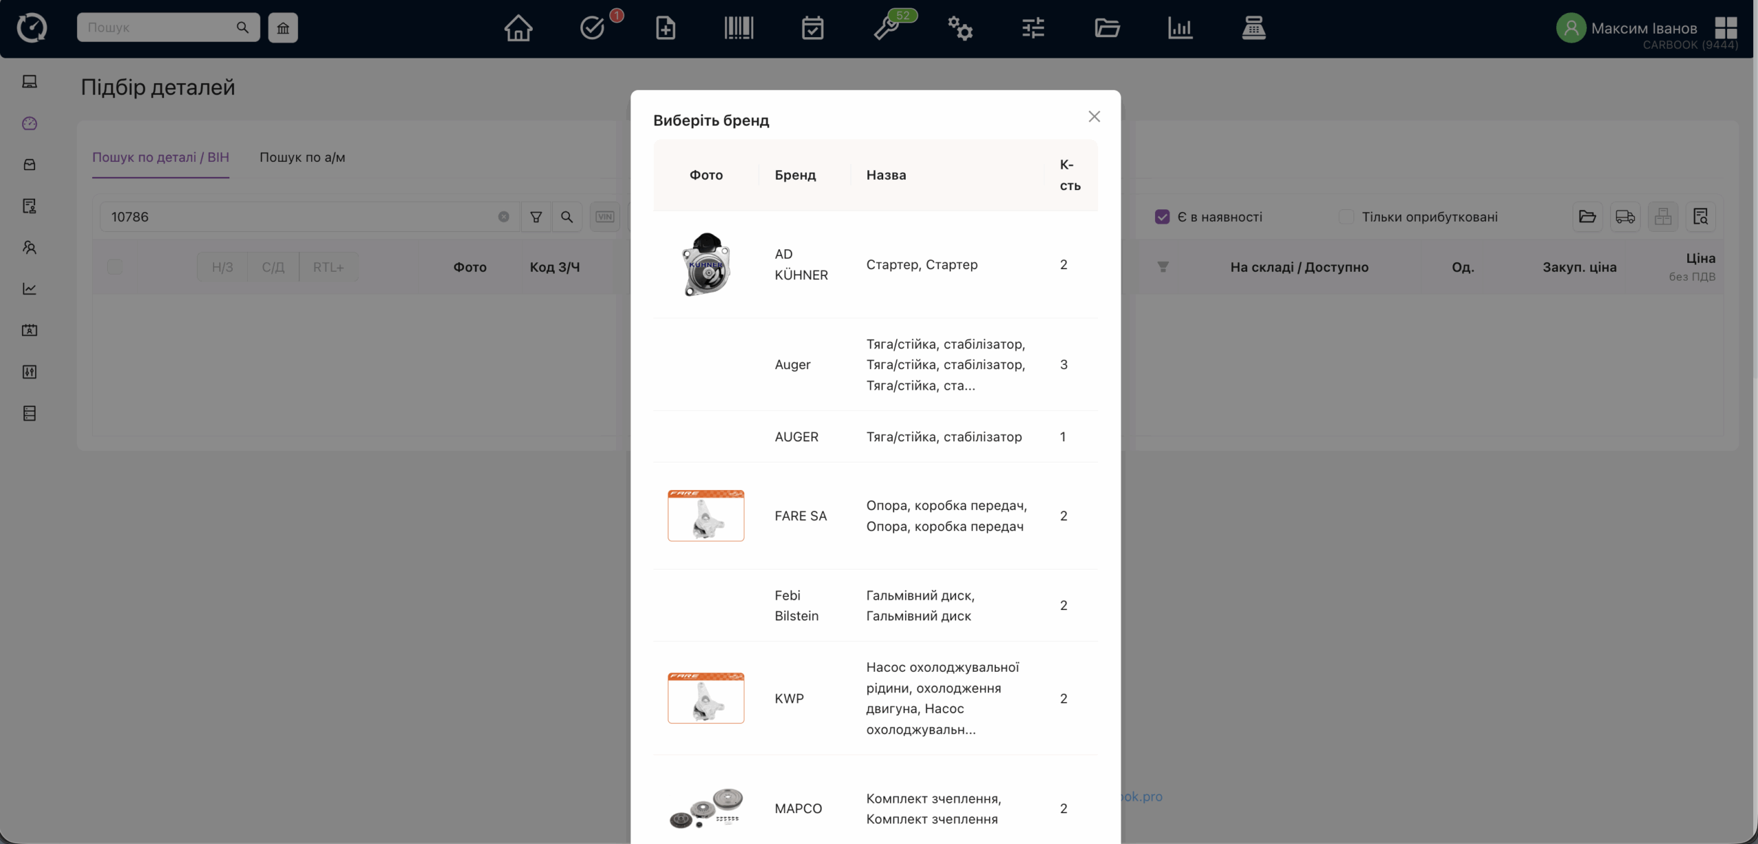Screen dimensions: 1758x844
Task: Click the cash register icon
Action: 1253,28
